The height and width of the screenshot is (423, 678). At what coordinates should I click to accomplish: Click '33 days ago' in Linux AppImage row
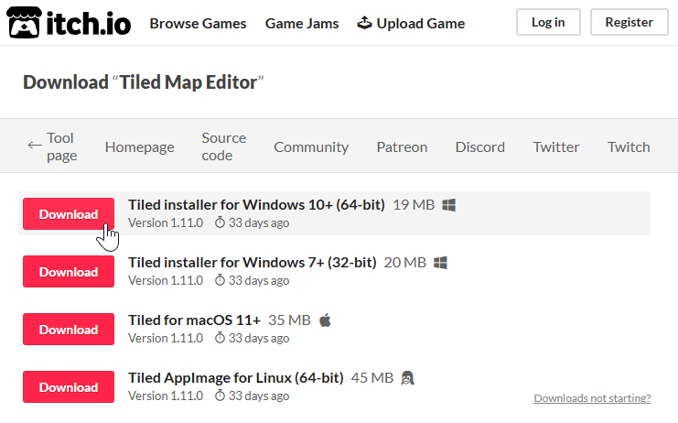pos(259,396)
